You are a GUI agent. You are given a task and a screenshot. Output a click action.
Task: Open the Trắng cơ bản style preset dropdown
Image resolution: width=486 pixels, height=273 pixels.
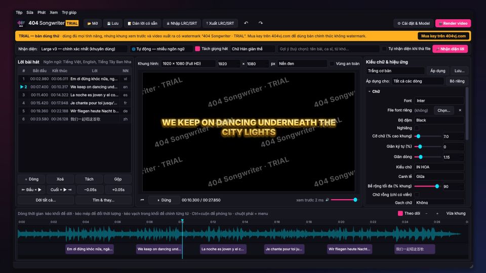click(x=395, y=71)
